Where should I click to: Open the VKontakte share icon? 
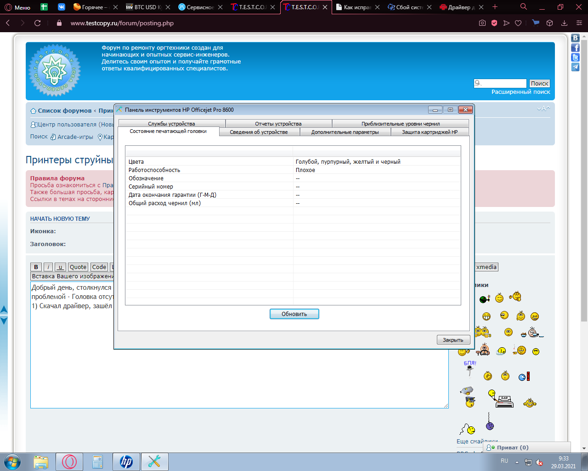point(575,38)
